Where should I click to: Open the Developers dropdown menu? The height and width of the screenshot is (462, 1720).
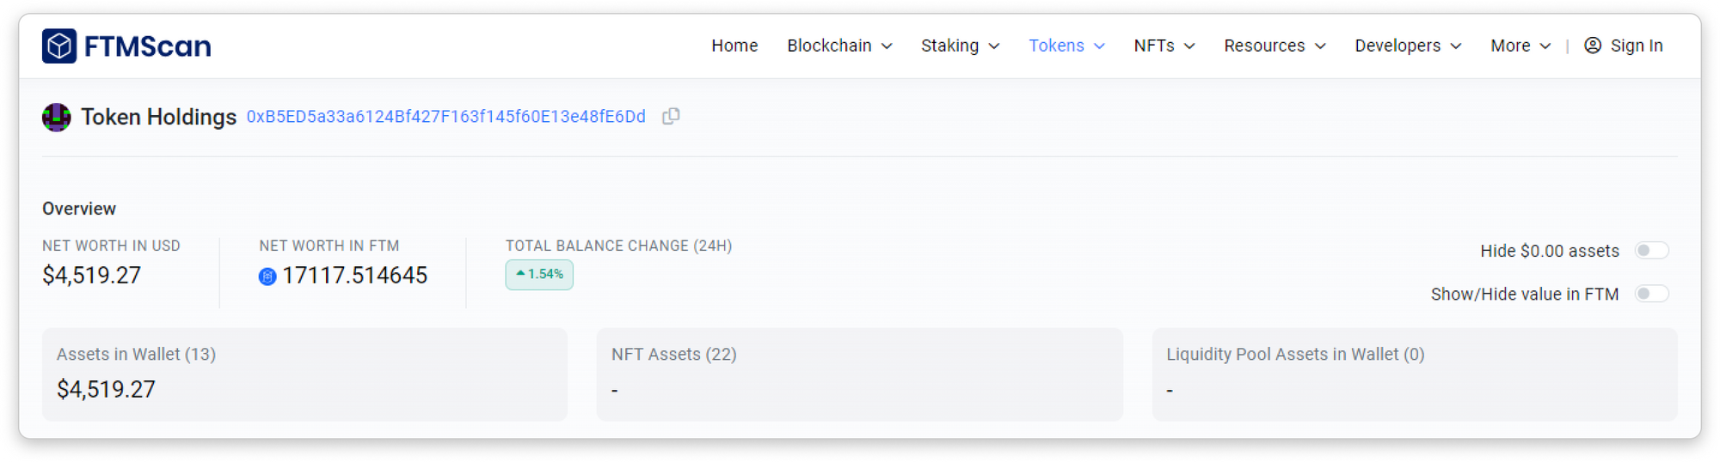(x=1408, y=46)
